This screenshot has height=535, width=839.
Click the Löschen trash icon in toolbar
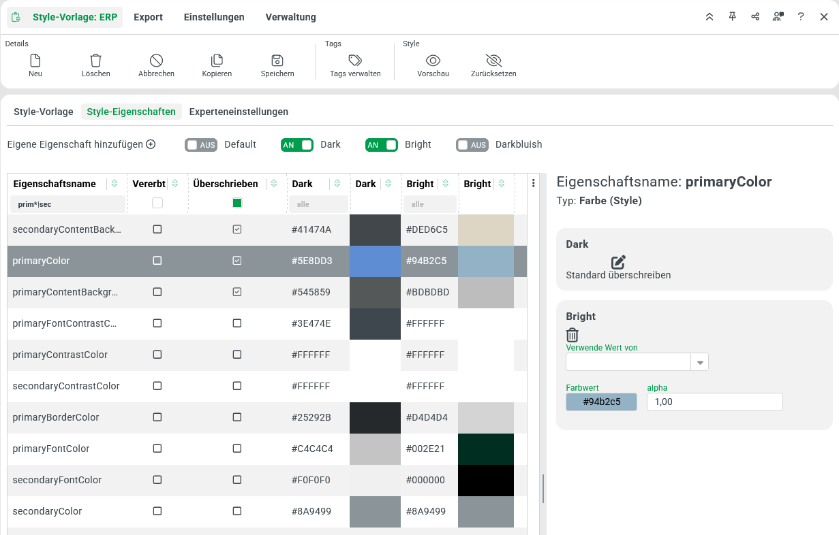[x=95, y=61]
